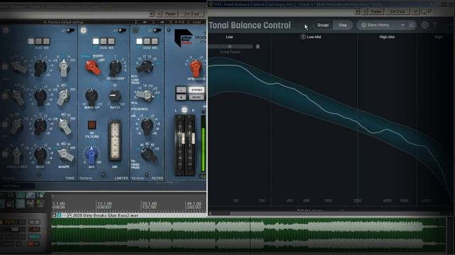455x255 pixels.
Task: Click 2 in 2 out button in Tonal Balance window
Action: [397, 11]
